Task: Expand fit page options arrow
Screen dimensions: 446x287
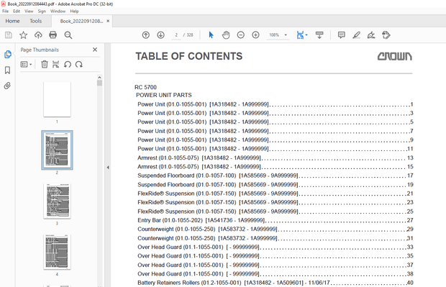Action: [306, 35]
